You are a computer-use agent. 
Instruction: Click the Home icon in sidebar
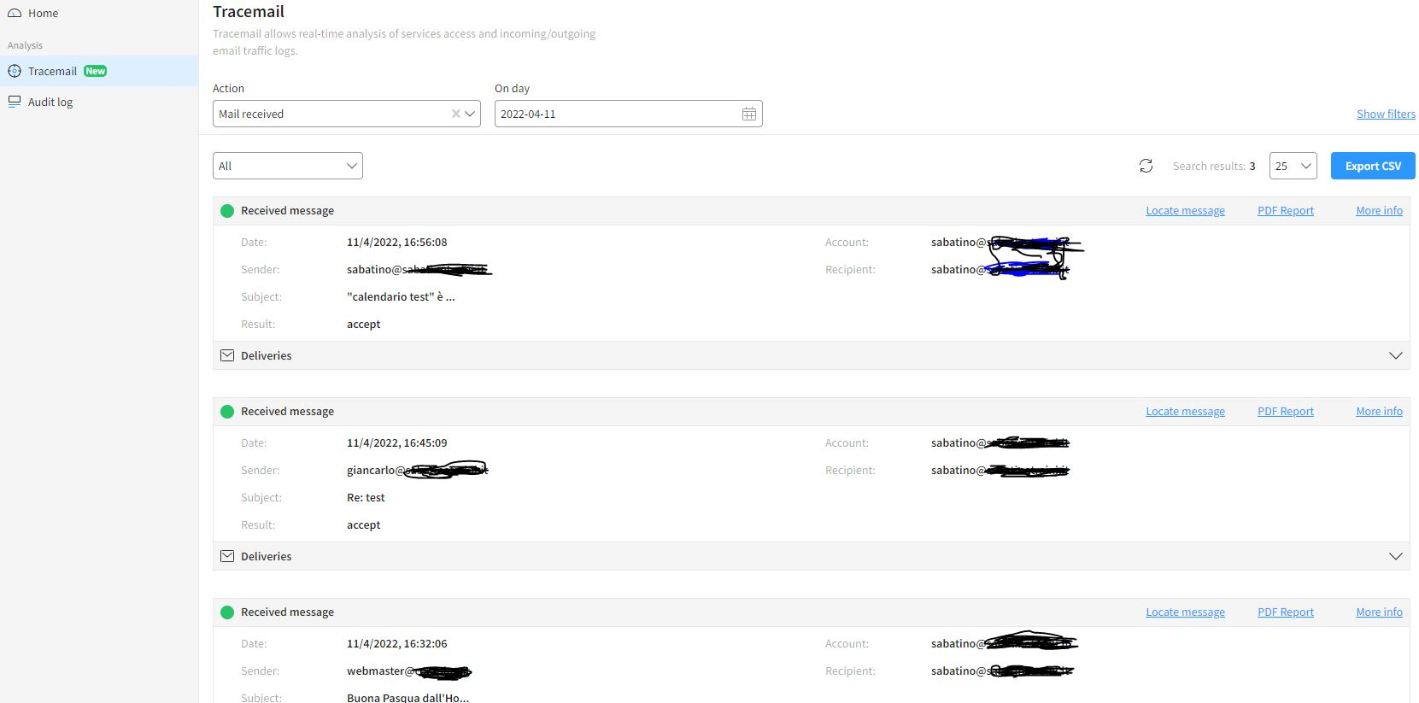tap(15, 13)
